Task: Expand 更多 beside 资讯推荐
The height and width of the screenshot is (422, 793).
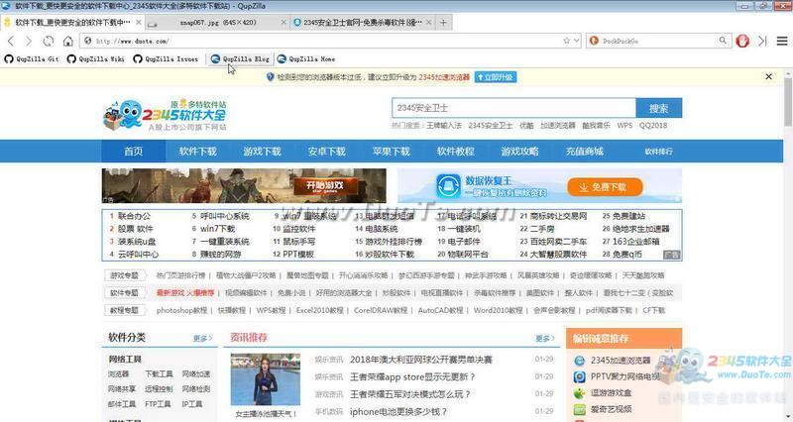Action: click(x=545, y=338)
